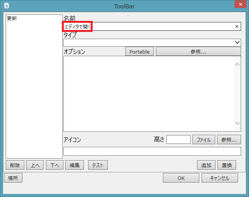Click into the 名前 text field

[x=159, y=27]
